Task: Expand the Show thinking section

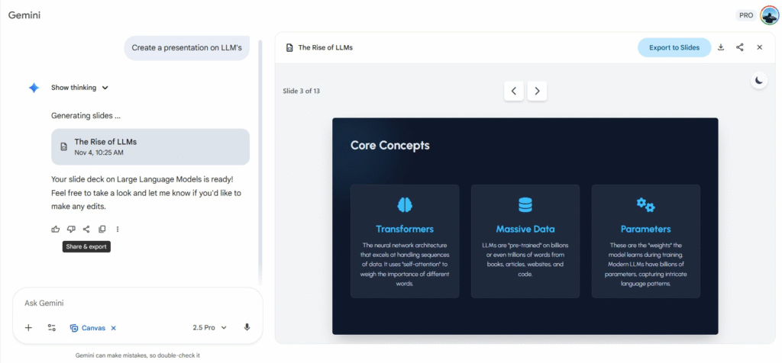Action: (x=79, y=88)
